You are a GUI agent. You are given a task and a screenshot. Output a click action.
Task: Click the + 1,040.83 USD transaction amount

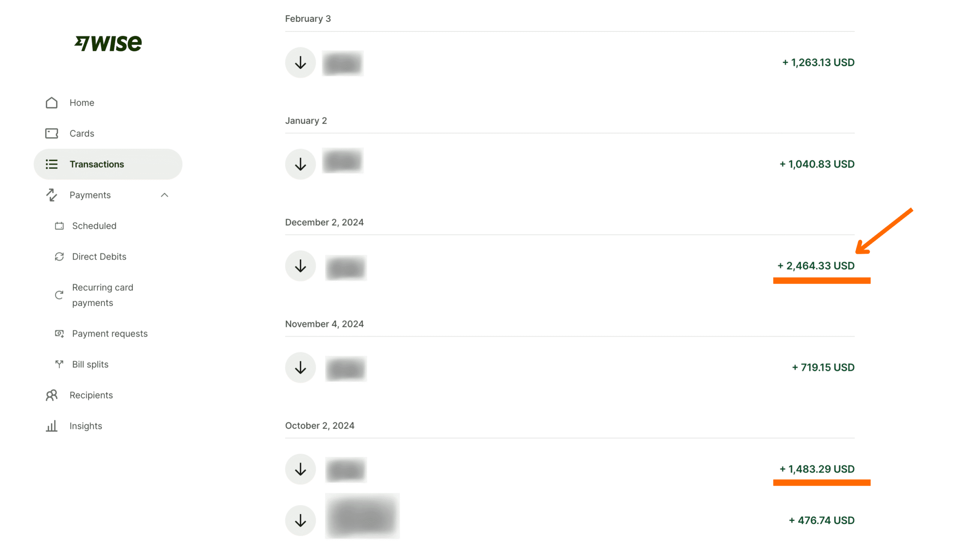tap(817, 164)
